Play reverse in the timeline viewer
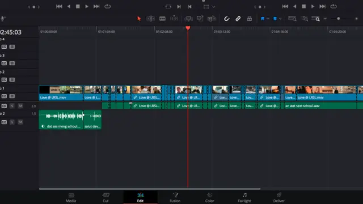Viewport: 363px width, 204px height. 295,6
